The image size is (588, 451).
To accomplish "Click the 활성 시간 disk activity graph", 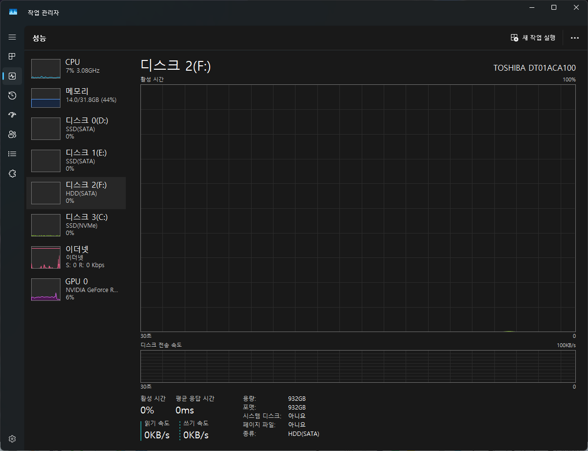I will 358,208.
